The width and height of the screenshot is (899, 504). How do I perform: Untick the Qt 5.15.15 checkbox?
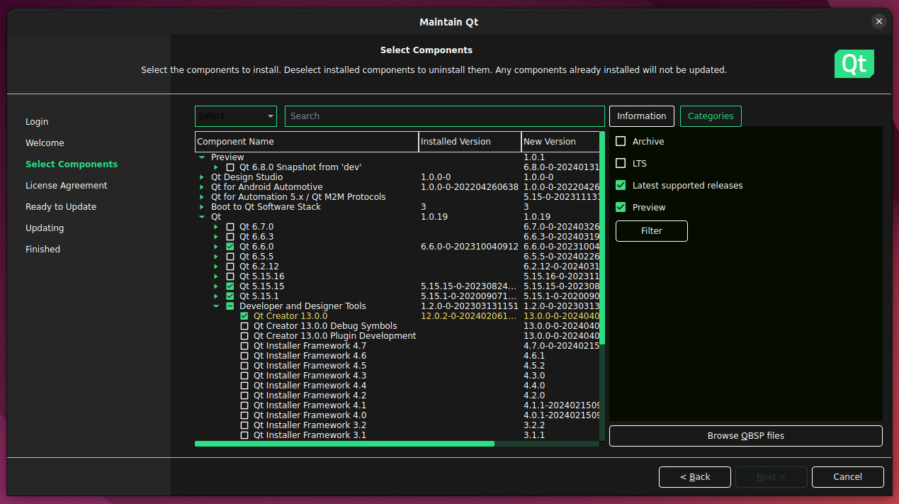(x=230, y=286)
